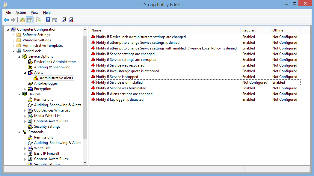
Task: Select Security Settings under Devices
Action: tap(47, 127)
